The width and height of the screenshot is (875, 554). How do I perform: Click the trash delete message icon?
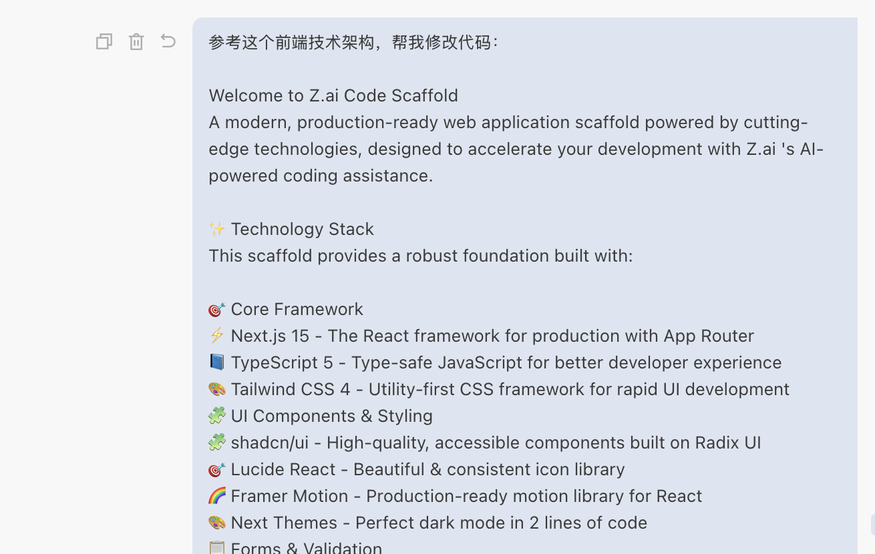click(x=136, y=41)
